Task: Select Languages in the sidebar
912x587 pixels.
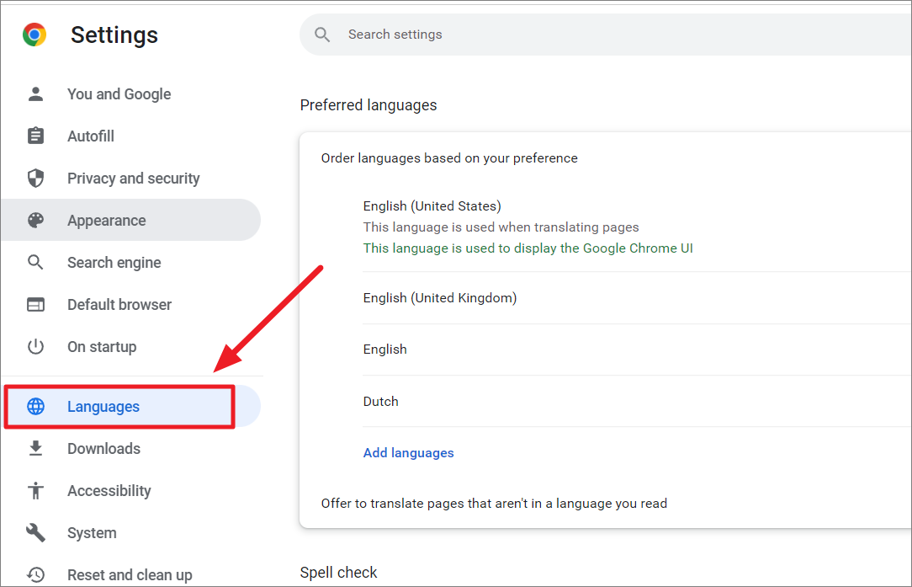Action: tap(131, 407)
